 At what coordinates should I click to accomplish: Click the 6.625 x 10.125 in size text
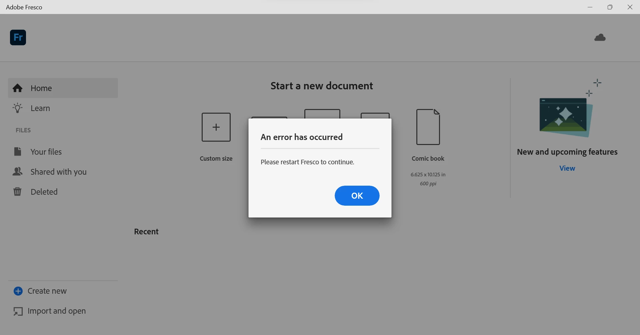point(428,175)
